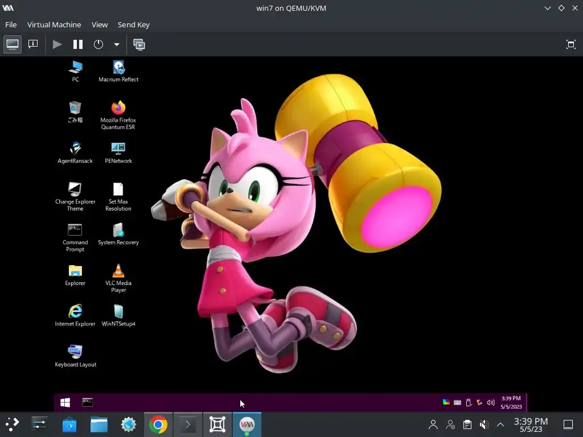Show virtual hardware details

33,44
